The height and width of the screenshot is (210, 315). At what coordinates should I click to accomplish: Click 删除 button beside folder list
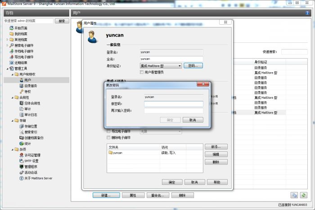coord(216,162)
